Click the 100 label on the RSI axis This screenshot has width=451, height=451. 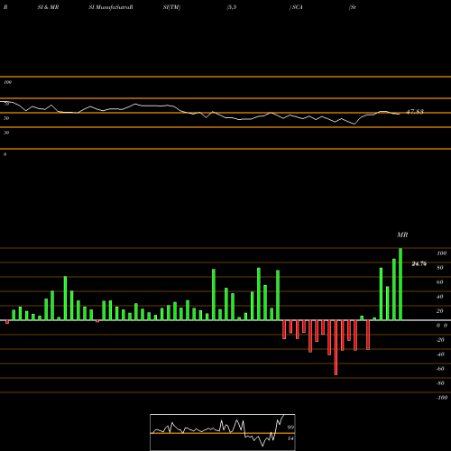pyautogui.click(x=8, y=82)
